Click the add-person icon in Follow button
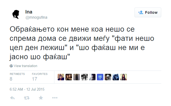The width and height of the screenshot is (171, 106). (x=141, y=12)
